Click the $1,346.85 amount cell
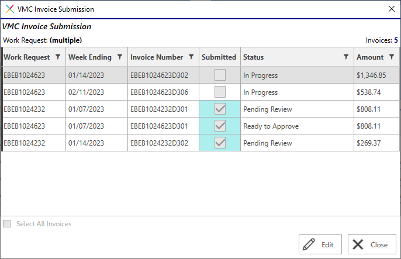 pos(376,75)
